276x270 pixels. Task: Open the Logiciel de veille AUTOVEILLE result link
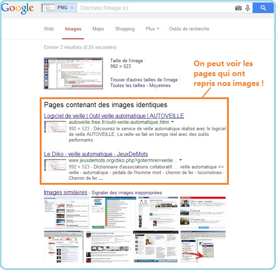(114, 116)
